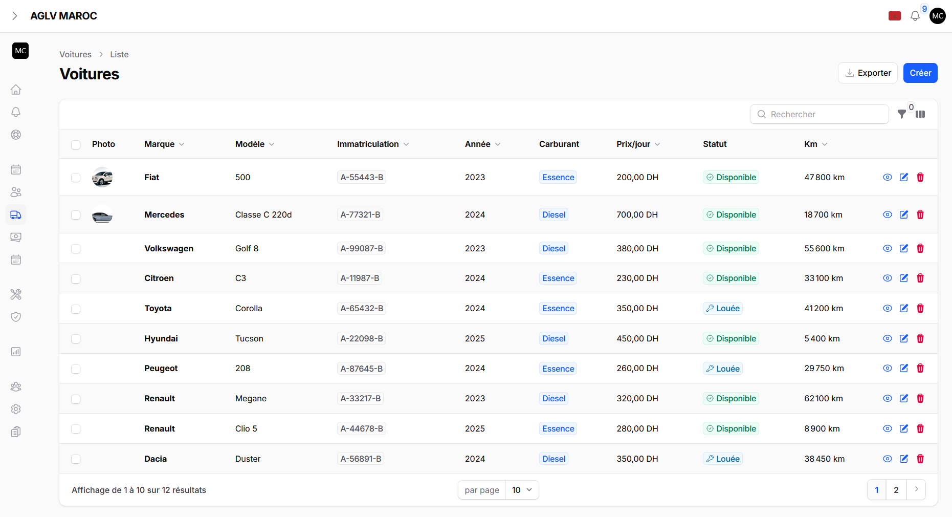Open the reports chart sidebar icon

pyautogui.click(x=16, y=352)
